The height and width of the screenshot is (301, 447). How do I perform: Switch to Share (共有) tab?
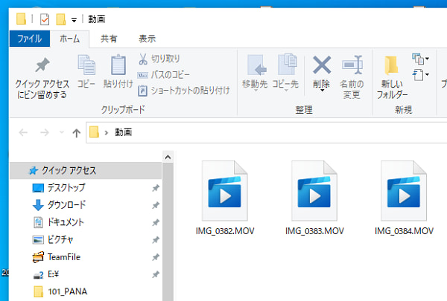pyautogui.click(x=109, y=39)
